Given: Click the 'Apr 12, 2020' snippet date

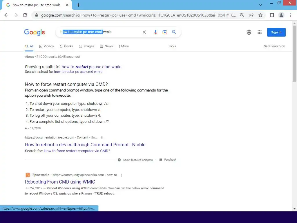Looking at the screenshot, I should pos(33,128).
